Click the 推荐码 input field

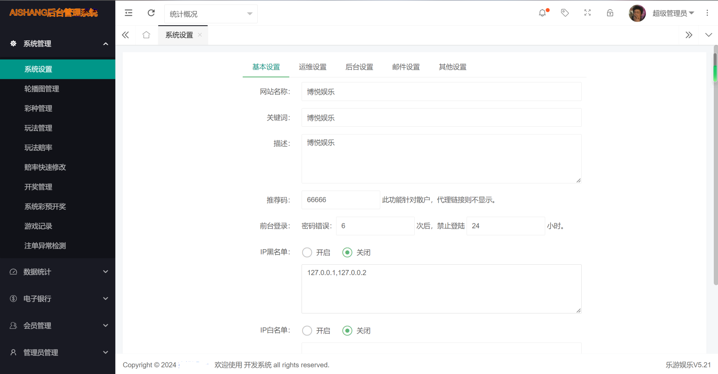pos(340,200)
